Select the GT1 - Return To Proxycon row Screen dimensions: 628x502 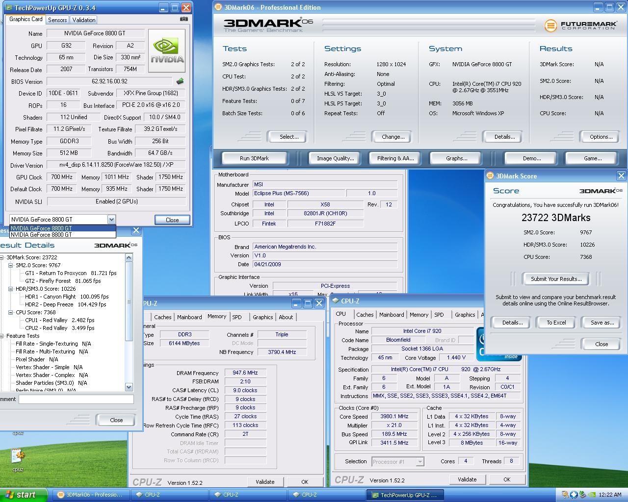(71, 273)
